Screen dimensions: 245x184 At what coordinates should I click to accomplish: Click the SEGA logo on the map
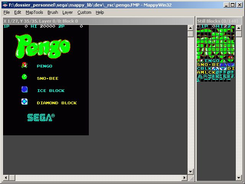[41, 118]
